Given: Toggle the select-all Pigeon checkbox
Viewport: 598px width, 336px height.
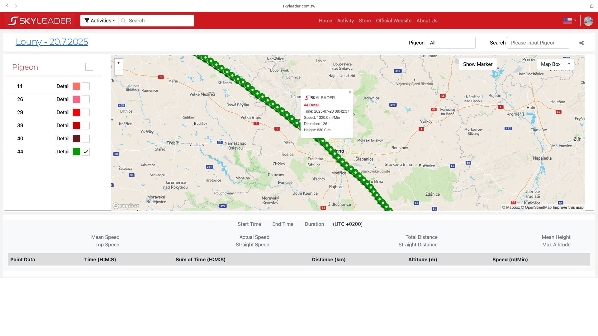Looking at the screenshot, I should (x=89, y=67).
